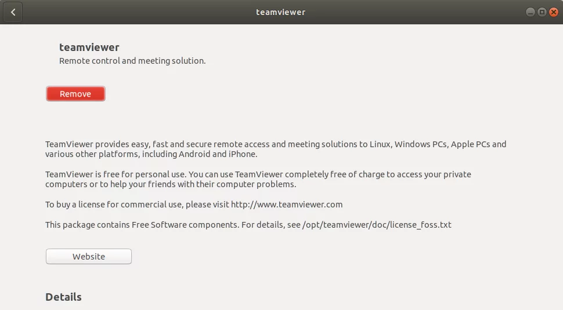Viewport: 563px width, 310px height.
Task: Click paragraph starting 'TeamViewer is free for personal'
Action: tap(258, 179)
